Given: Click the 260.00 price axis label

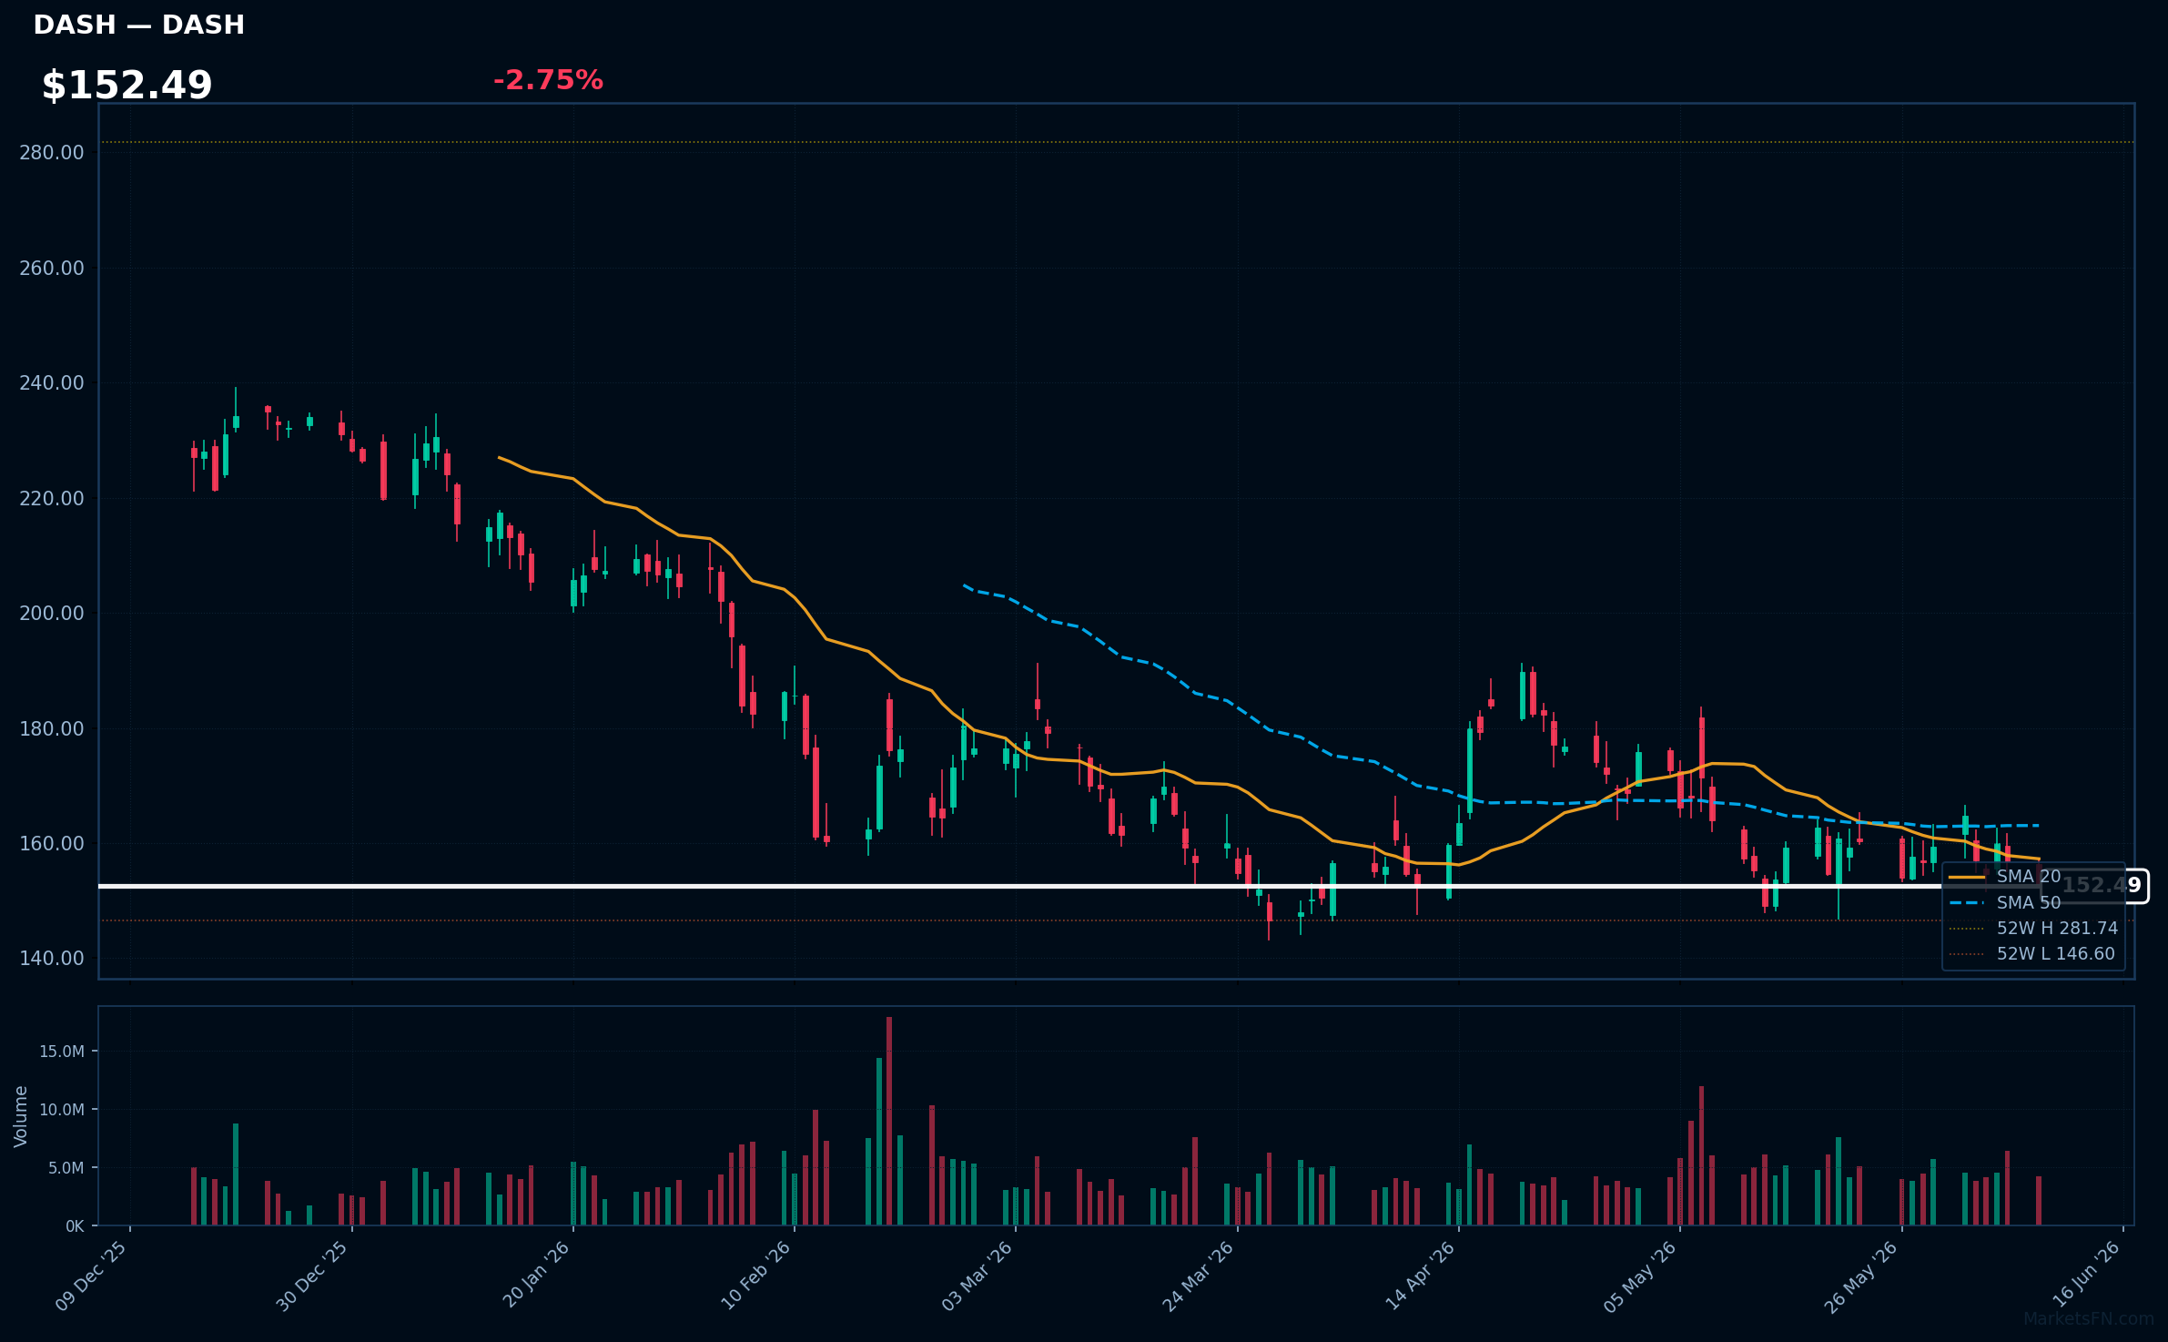Looking at the screenshot, I should (52, 268).
